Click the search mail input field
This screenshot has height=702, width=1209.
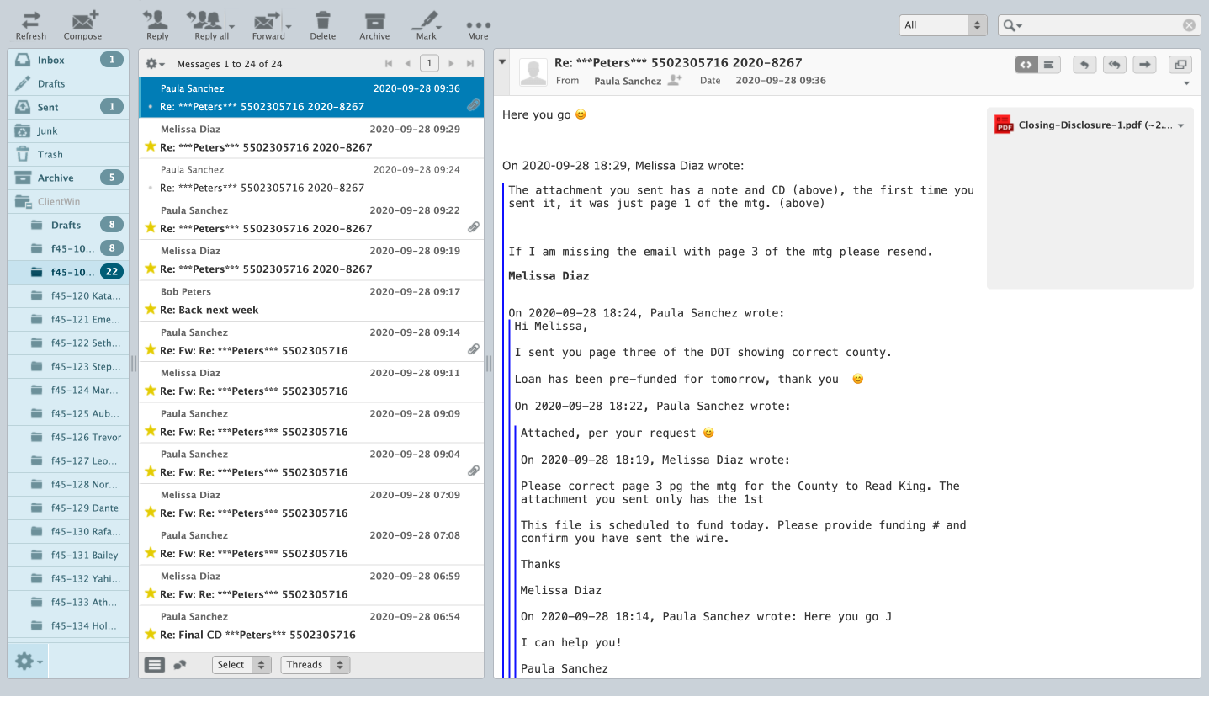tap(1102, 25)
